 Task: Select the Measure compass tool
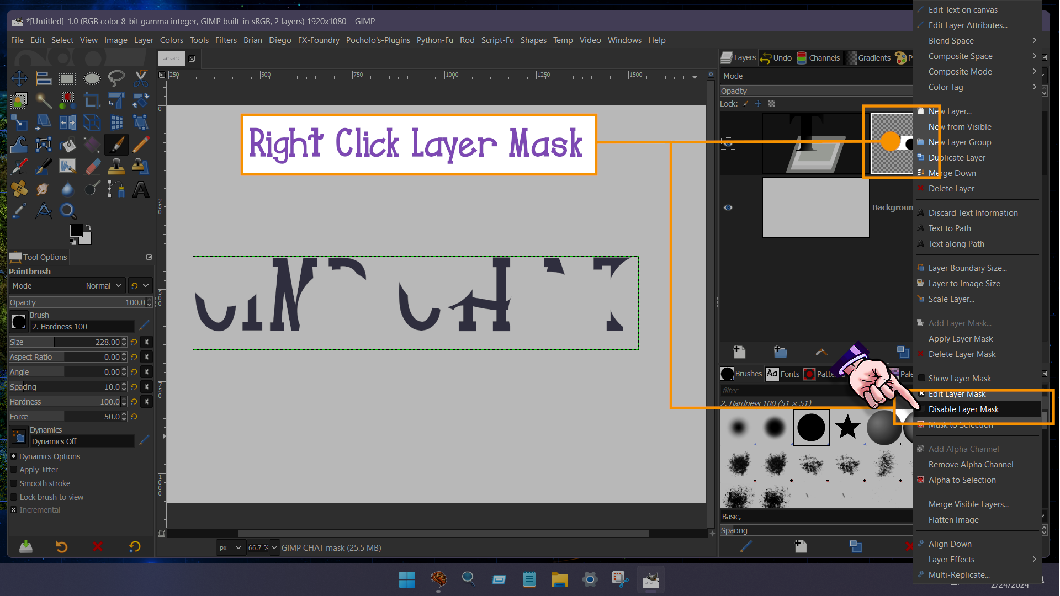[x=44, y=211]
